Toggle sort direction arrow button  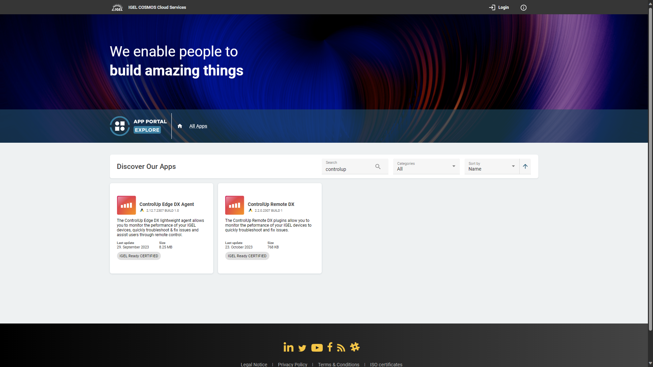525,167
